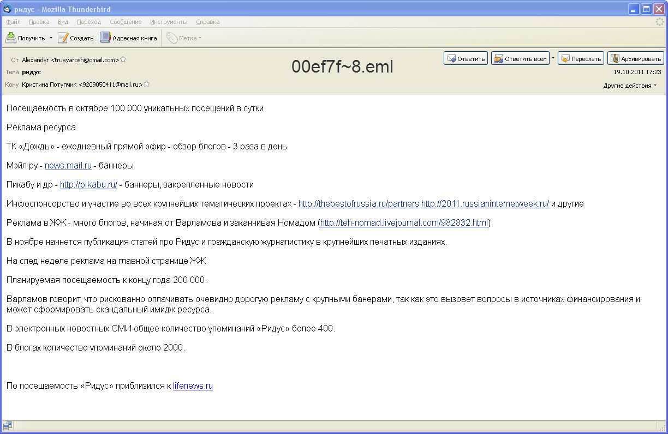Open the lifenews.ru link

pyautogui.click(x=193, y=385)
